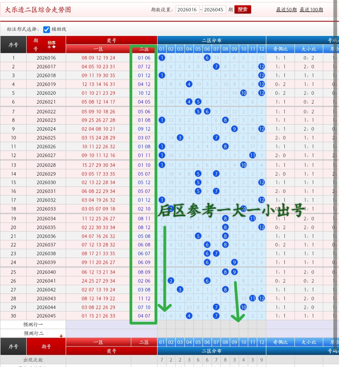
Task: Toggle the 辅助线 checkbox
Action: click(47, 30)
